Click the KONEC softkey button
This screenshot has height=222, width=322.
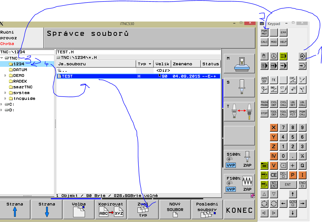239,210
